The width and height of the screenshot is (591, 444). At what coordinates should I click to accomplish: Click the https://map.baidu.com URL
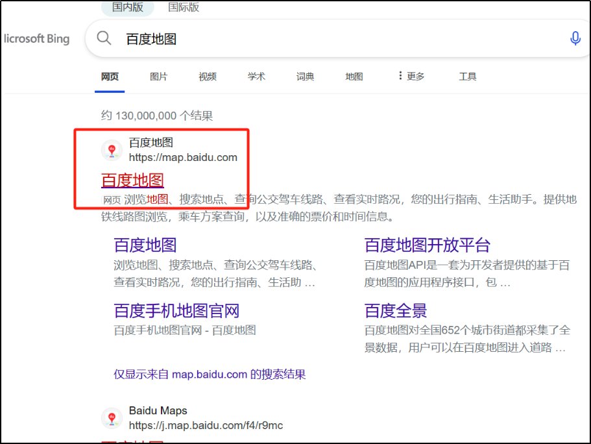183,157
